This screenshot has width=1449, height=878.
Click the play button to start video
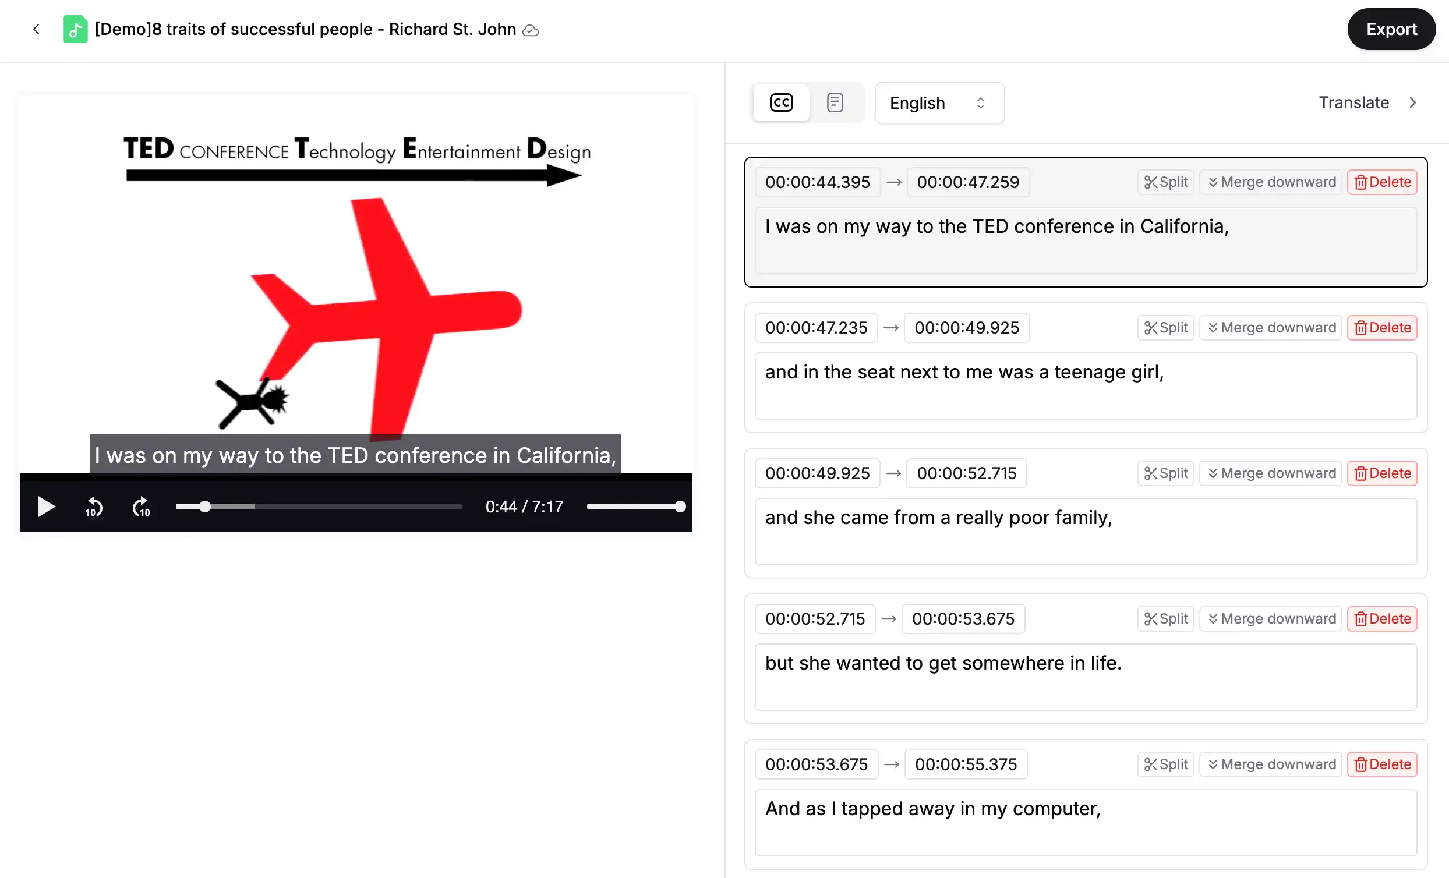click(x=45, y=507)
